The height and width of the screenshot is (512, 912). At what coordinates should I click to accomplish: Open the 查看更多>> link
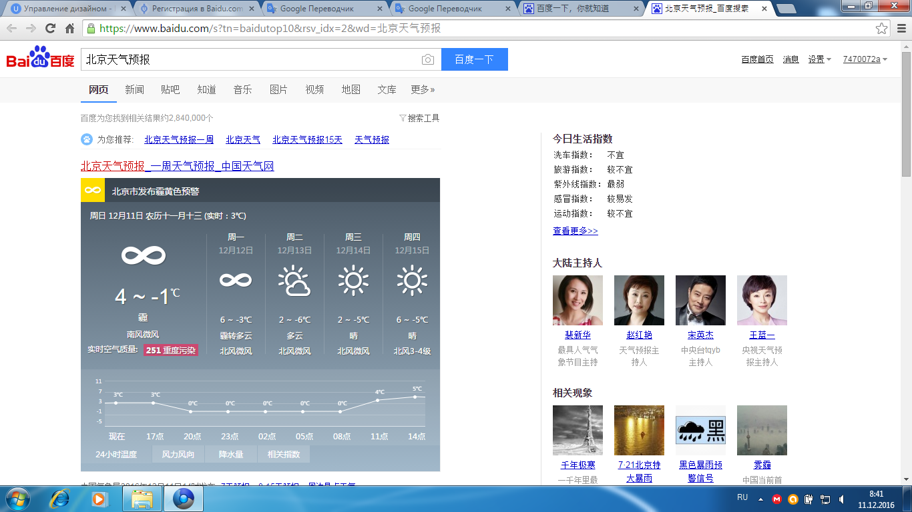[x=576, y=231]
